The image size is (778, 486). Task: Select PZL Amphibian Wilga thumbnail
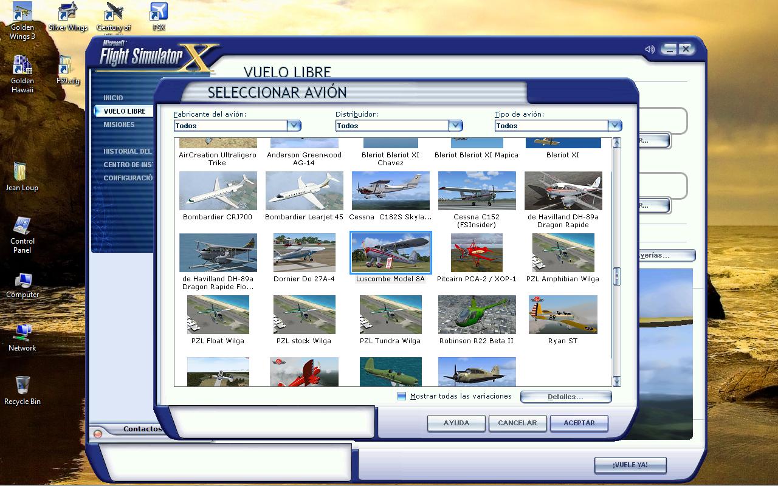[563, 253]
